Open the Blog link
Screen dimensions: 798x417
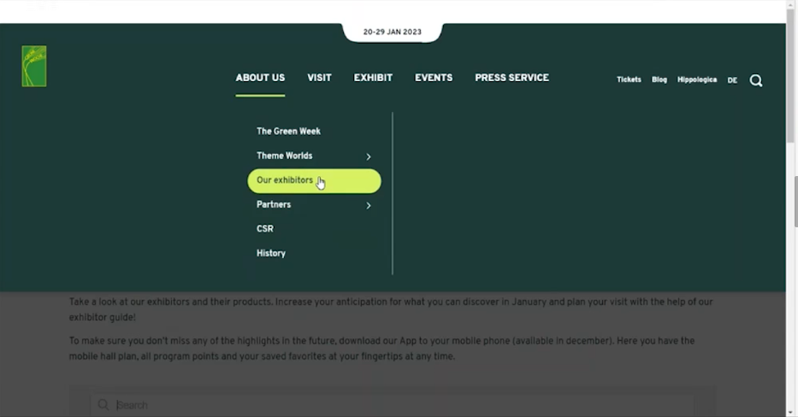pos(659,79)
